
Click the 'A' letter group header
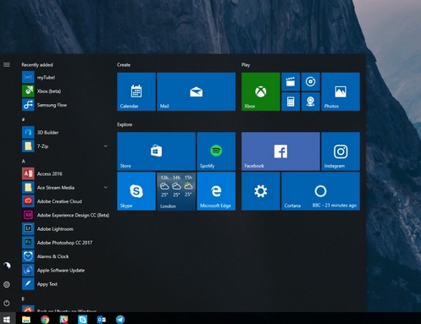coord(23,161)
